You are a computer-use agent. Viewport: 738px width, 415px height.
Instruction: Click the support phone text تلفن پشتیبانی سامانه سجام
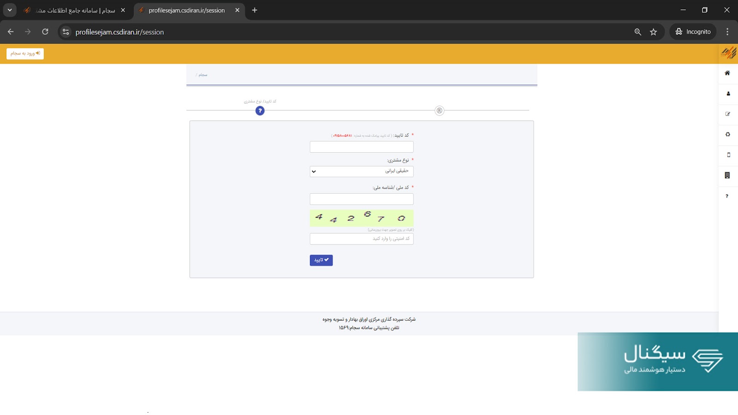point(369,328)
